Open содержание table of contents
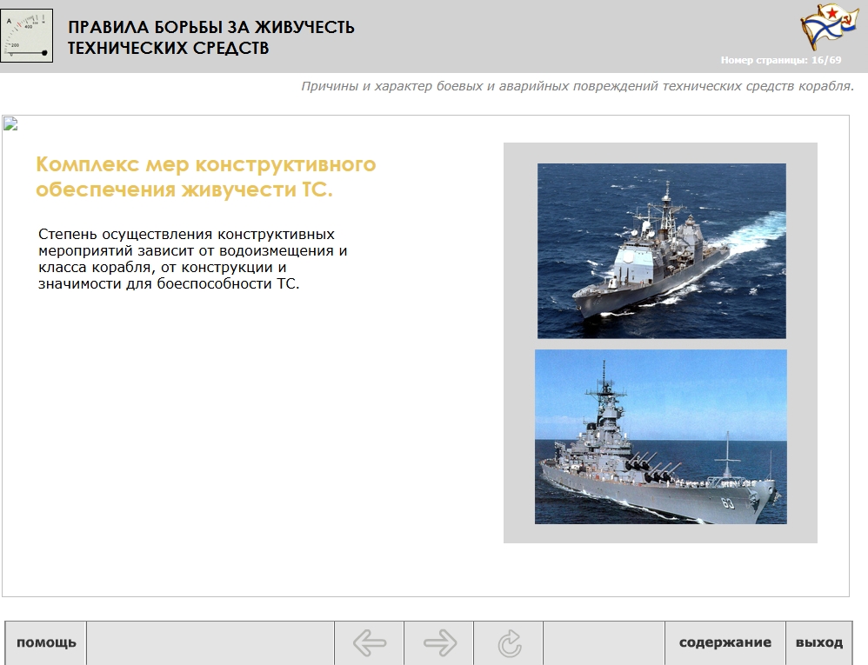This screenshot has width=868, height=665. pyautogui.click(x=724, y=643)
